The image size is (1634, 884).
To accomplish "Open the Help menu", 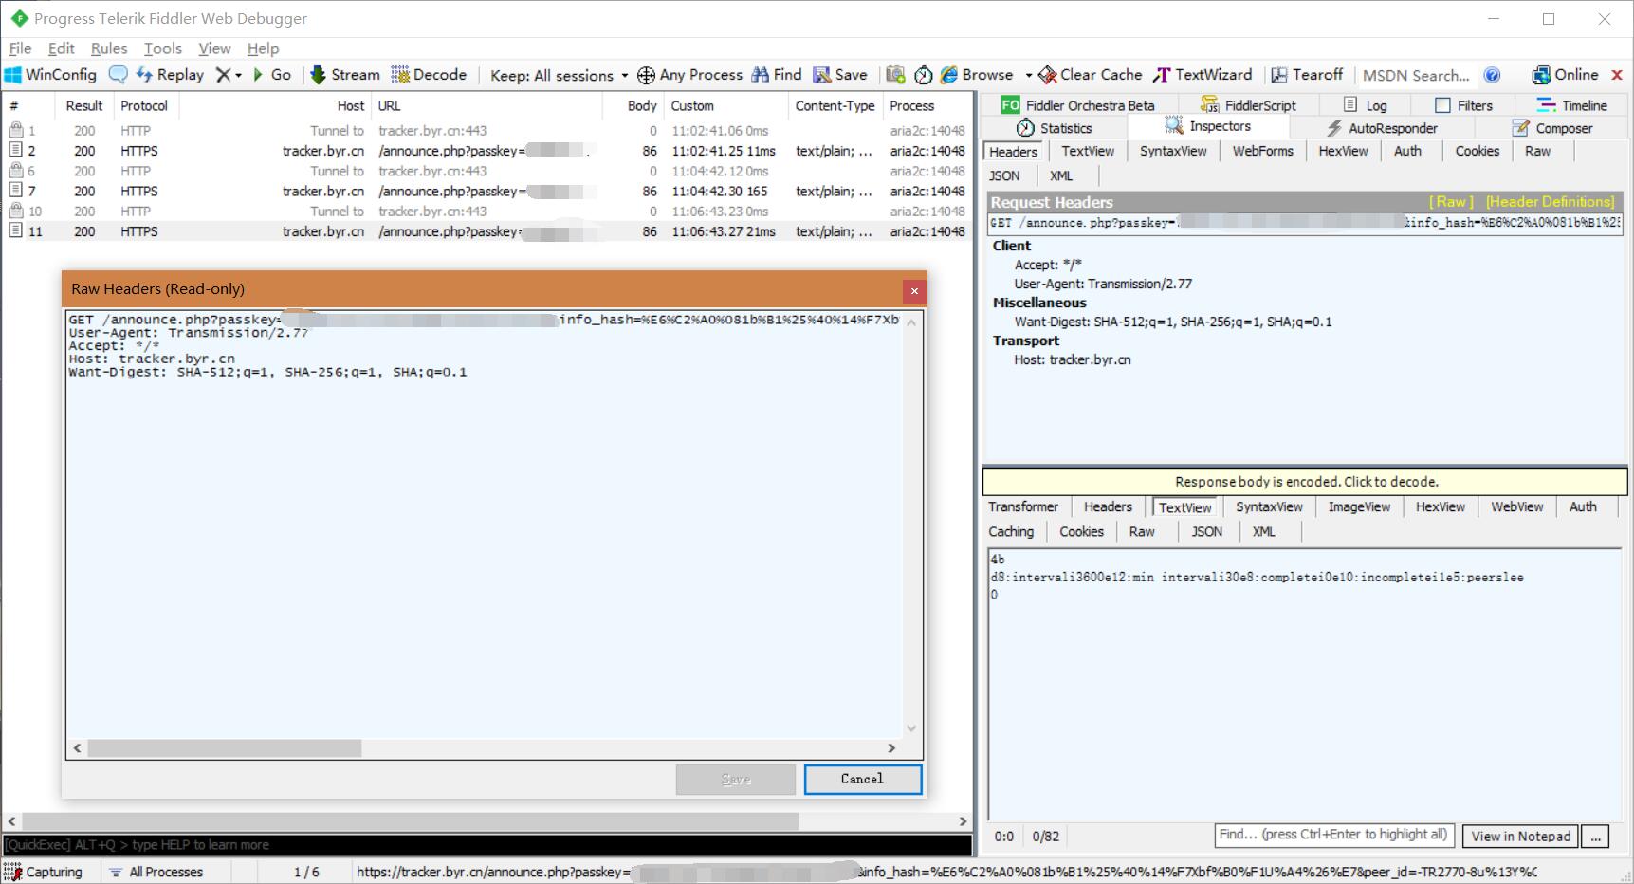I will (263, 48).
